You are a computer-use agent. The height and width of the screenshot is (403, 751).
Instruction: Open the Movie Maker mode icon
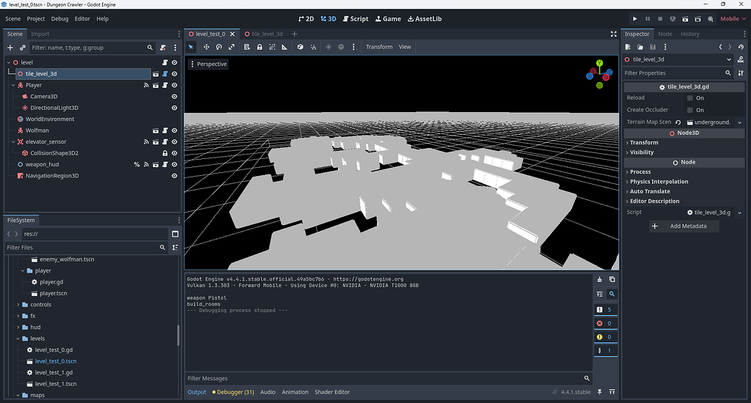pyautogui.click(x=710, y=18)
